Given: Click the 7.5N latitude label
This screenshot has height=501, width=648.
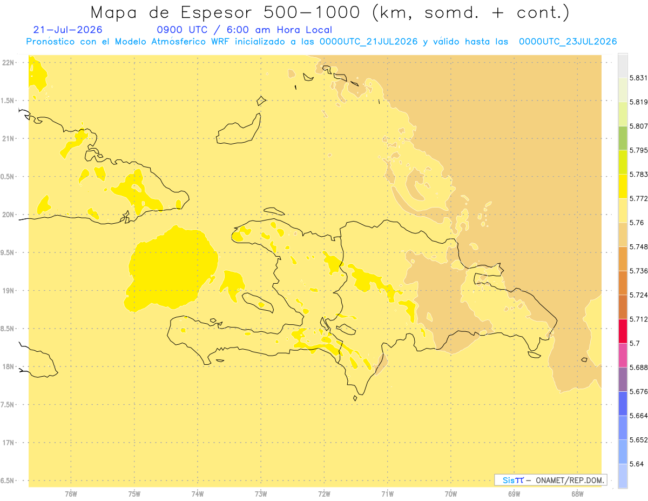Looking at the screenshot, I should (x=8, y=405).
